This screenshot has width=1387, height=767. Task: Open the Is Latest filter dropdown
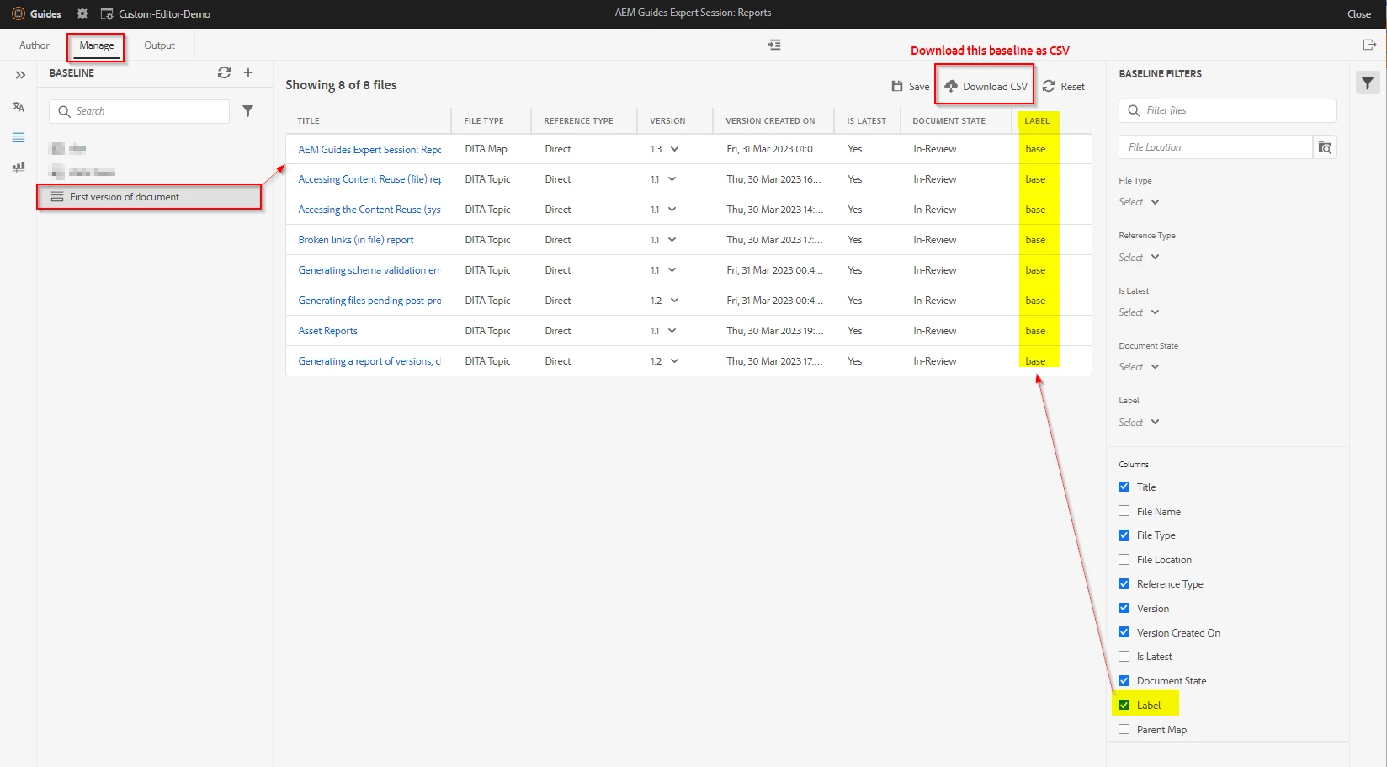tap(1139, 312)
